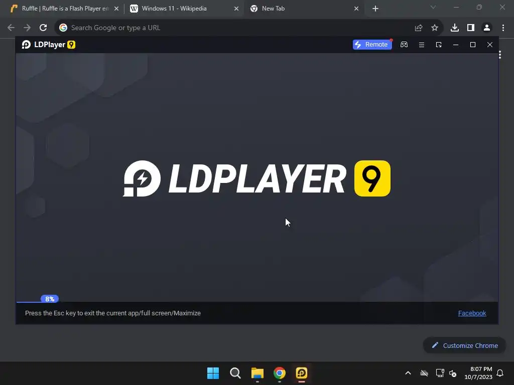Open the Facebook link in LDPlayer
This screenshot has width=514, height=385.
[472, 313]
